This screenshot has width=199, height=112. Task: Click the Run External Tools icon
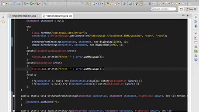37,4
